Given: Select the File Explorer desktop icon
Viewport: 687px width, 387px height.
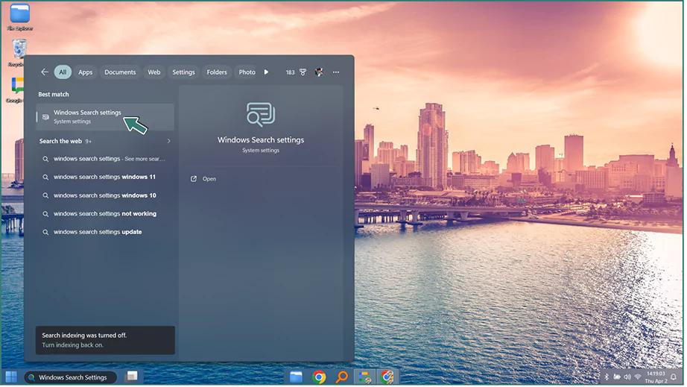Looking at the screenshot, I should point(20,18).
